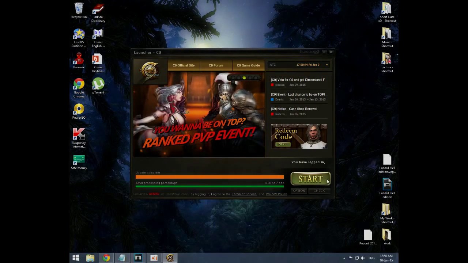This screenshot has width=468, height=263.
Task: Select the Kaspersky Internet Security icon
Action: coord(79,138)
